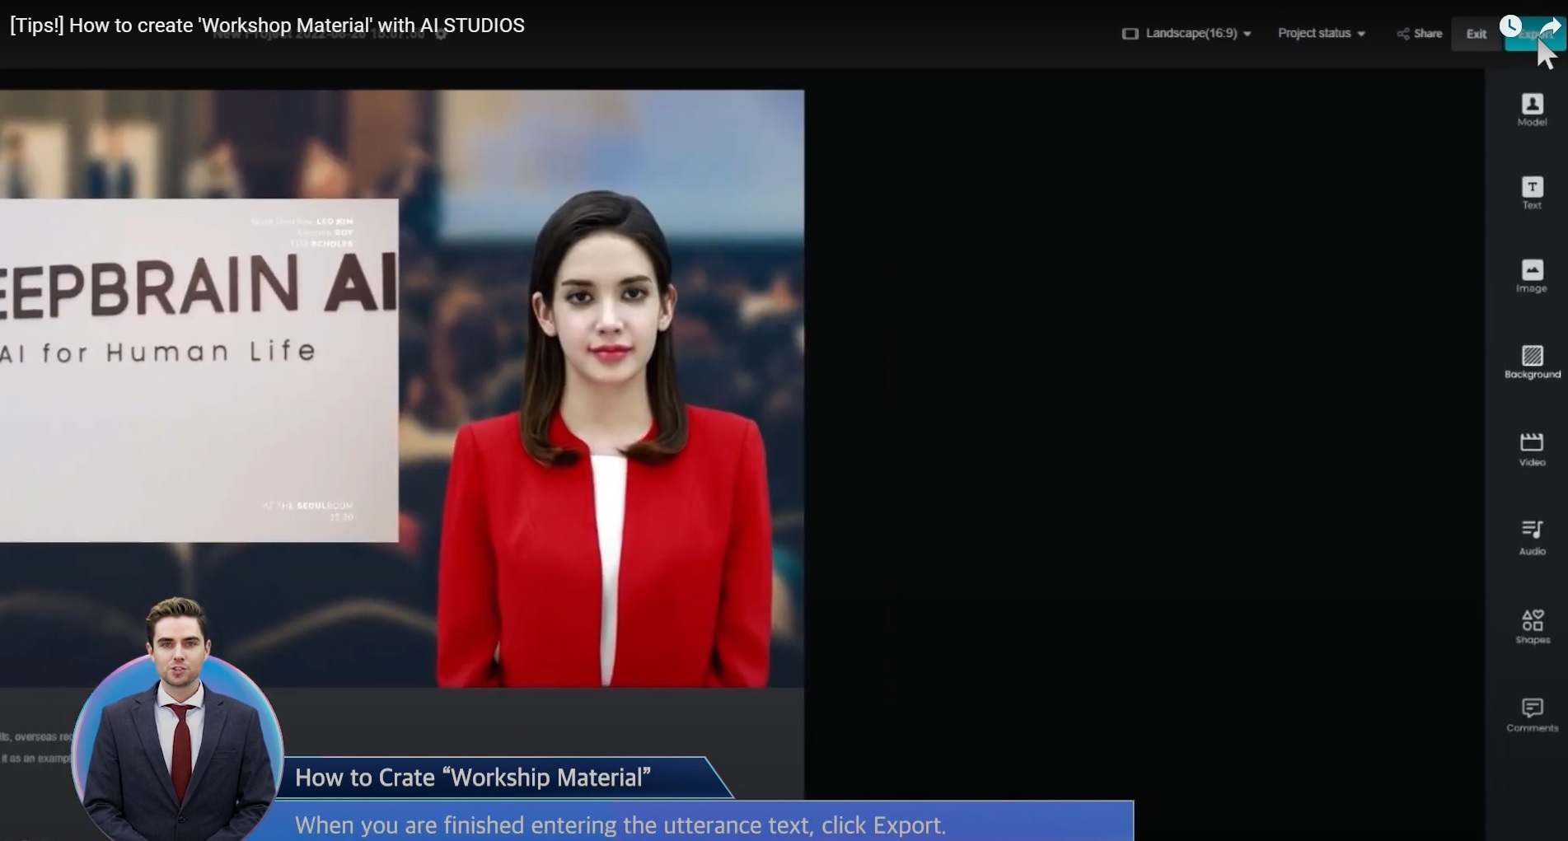The width and height of the screenshot is (1568, 841).
Task: Open the Model panel in sidebar
Action: tap(1532, 110)
